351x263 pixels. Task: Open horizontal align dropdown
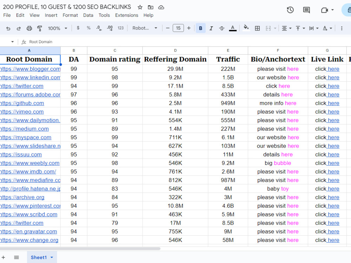tap(286, 28)
